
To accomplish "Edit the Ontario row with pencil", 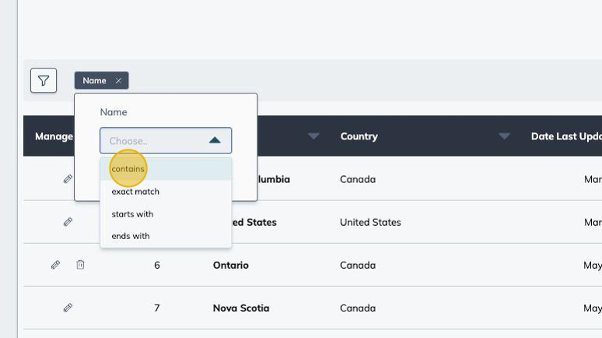I will (x=55, y=265).
